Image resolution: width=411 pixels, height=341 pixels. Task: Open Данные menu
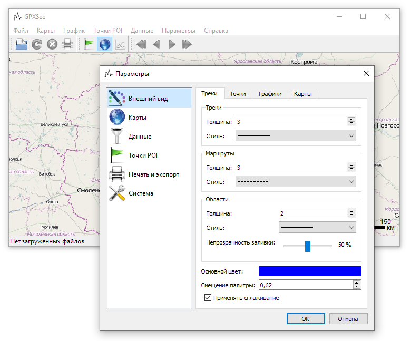[x=142, y=31]
